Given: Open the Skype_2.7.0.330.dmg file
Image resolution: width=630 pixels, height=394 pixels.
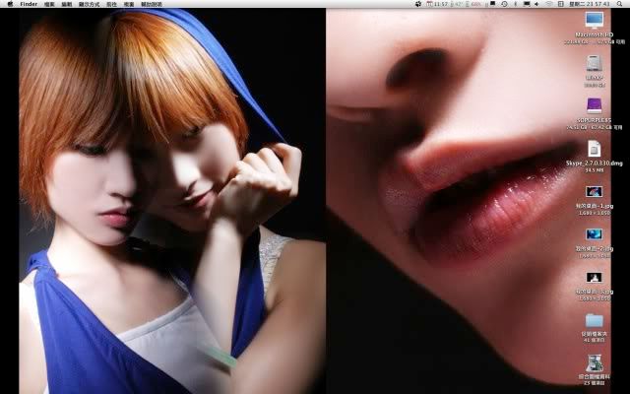Looking at the screenshot, I should (594, 148).
